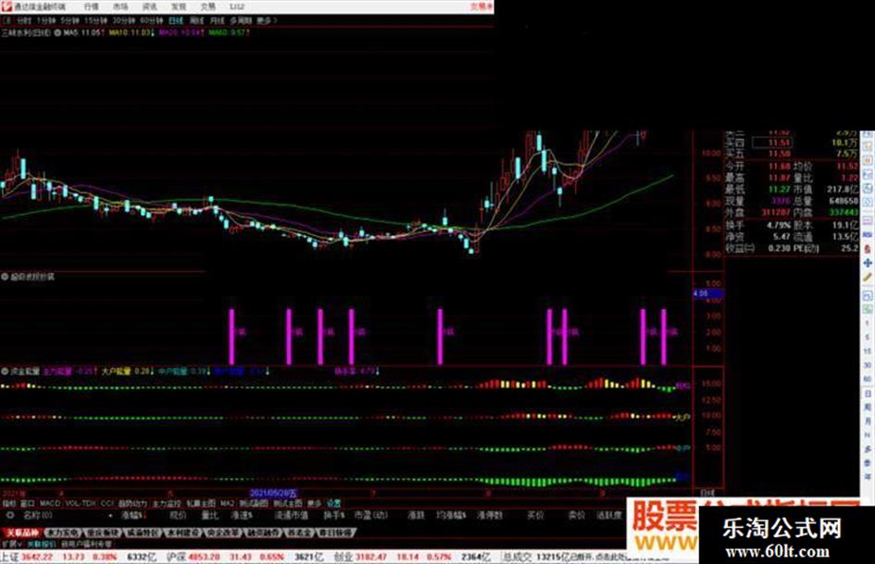
Task: Switch chart to 30分钟 period
Action: coord(123,20)
